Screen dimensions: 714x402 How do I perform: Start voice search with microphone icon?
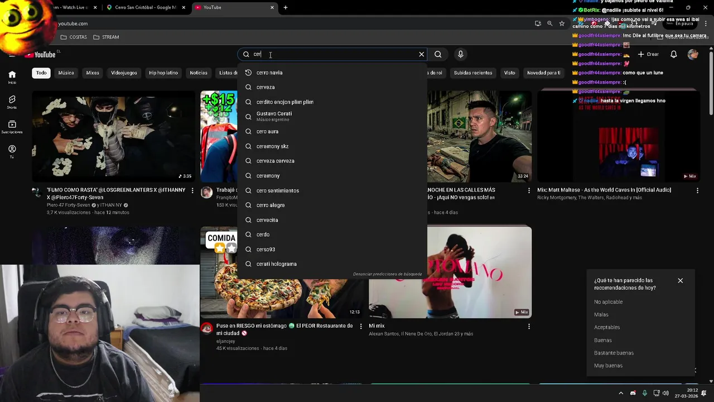(460, 54)
